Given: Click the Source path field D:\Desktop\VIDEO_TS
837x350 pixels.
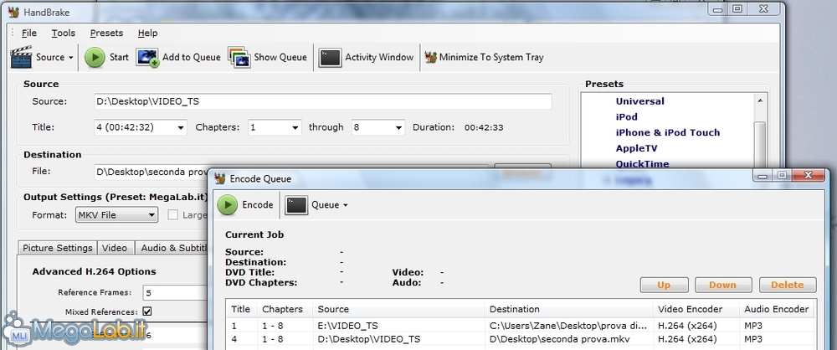Looking at the screenshot, I should click(x=322, y=101).
